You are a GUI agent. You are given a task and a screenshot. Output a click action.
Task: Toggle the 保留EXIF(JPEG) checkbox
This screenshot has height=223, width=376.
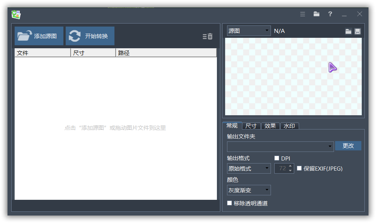tap(299, 168)
